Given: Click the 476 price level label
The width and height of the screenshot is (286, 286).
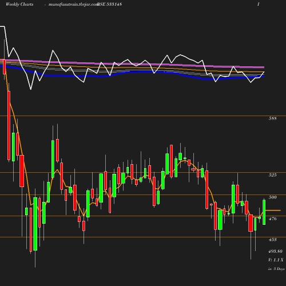Looking at the screenshot, I should (x=272, y=219).
